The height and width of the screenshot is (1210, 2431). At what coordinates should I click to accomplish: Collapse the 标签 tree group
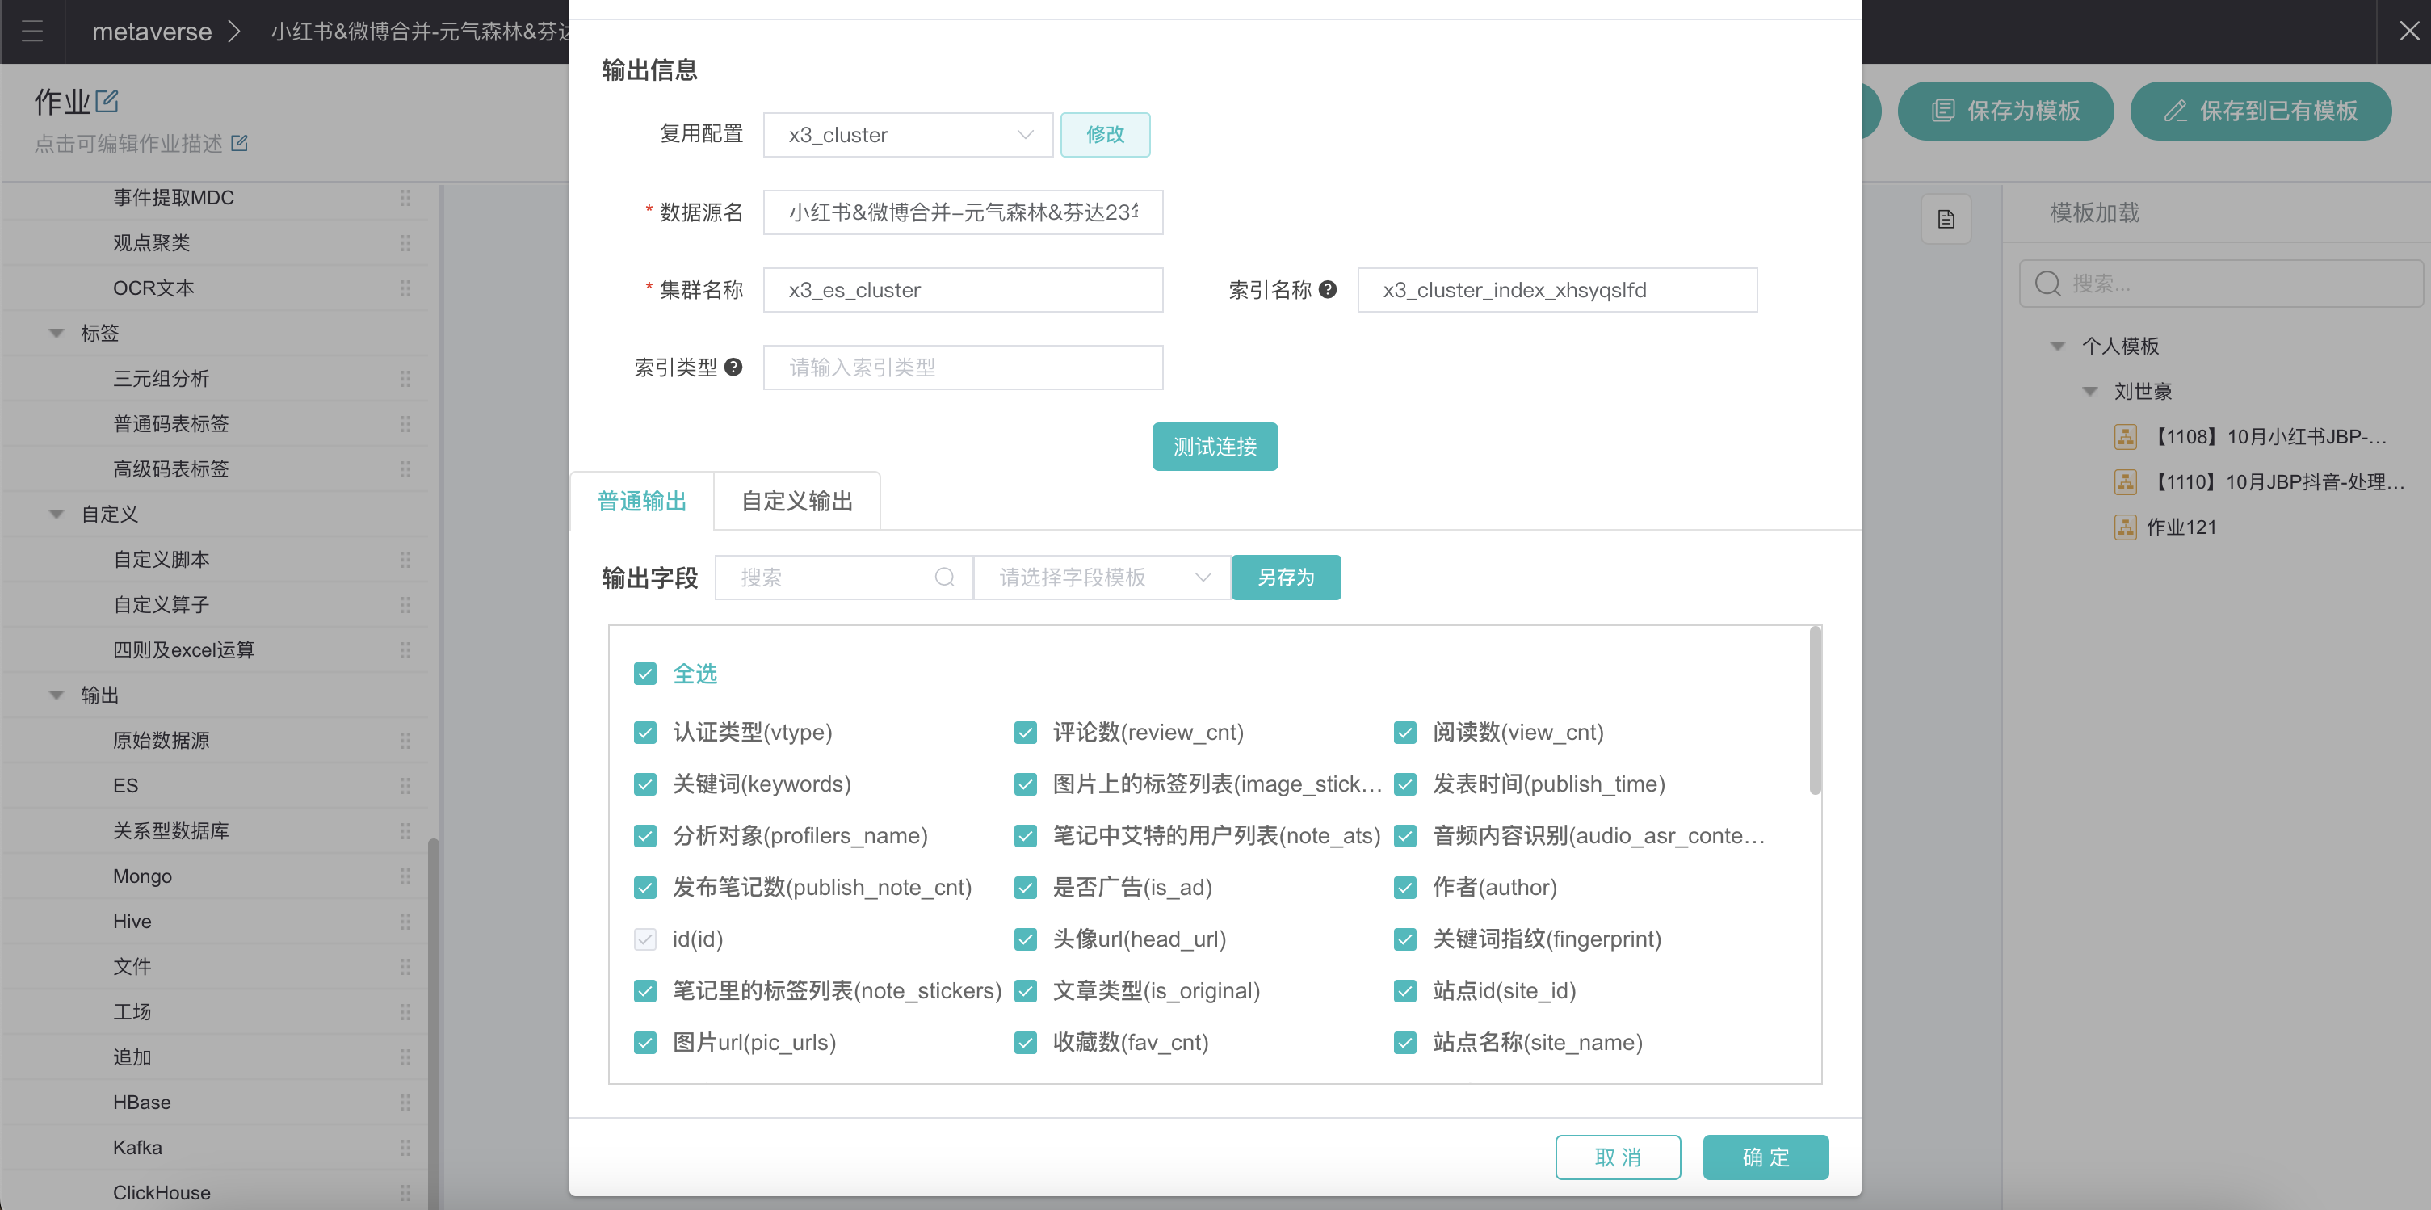tap(57, 333)
